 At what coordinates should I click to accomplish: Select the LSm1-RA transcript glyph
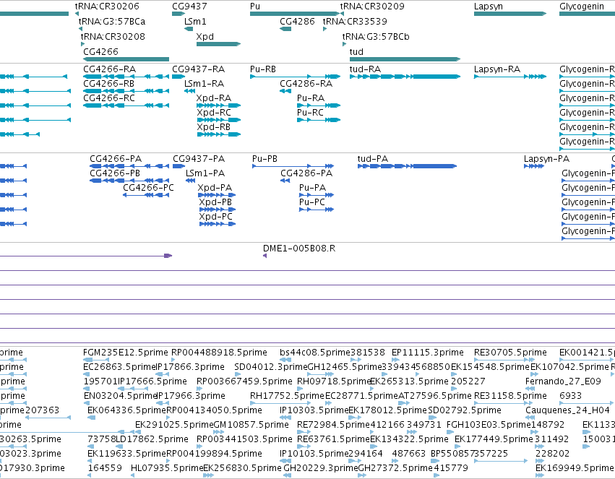pyautogui.click(x=189, y=91)
